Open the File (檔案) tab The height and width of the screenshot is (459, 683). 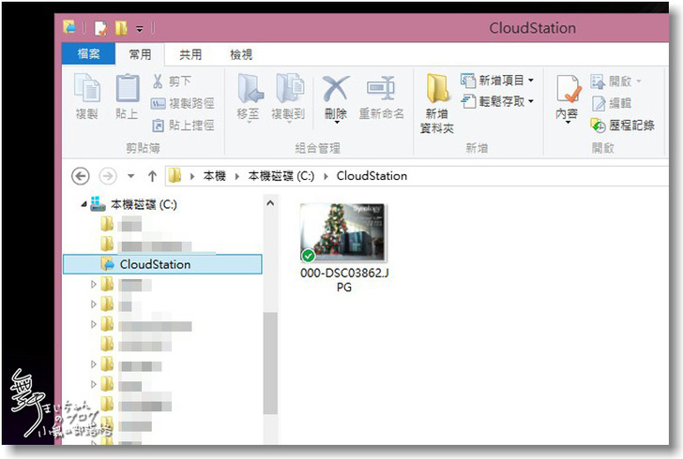click(88, 53)
